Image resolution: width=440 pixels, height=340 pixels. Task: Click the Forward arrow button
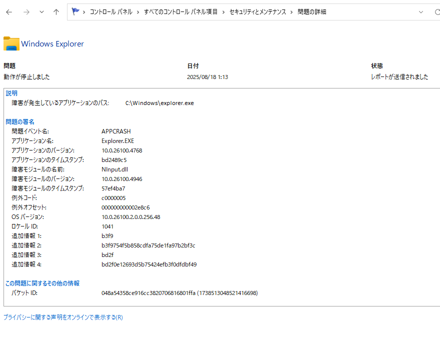pos(26,12)
